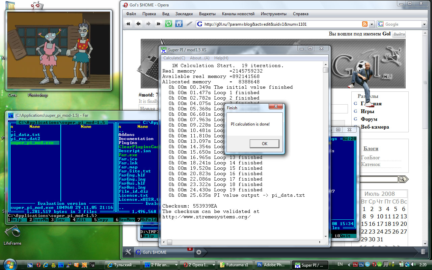Switch to Adobe Photoshop taskbar button
Image resolution: width=432 pixels, height=270 pixels.
272,265
